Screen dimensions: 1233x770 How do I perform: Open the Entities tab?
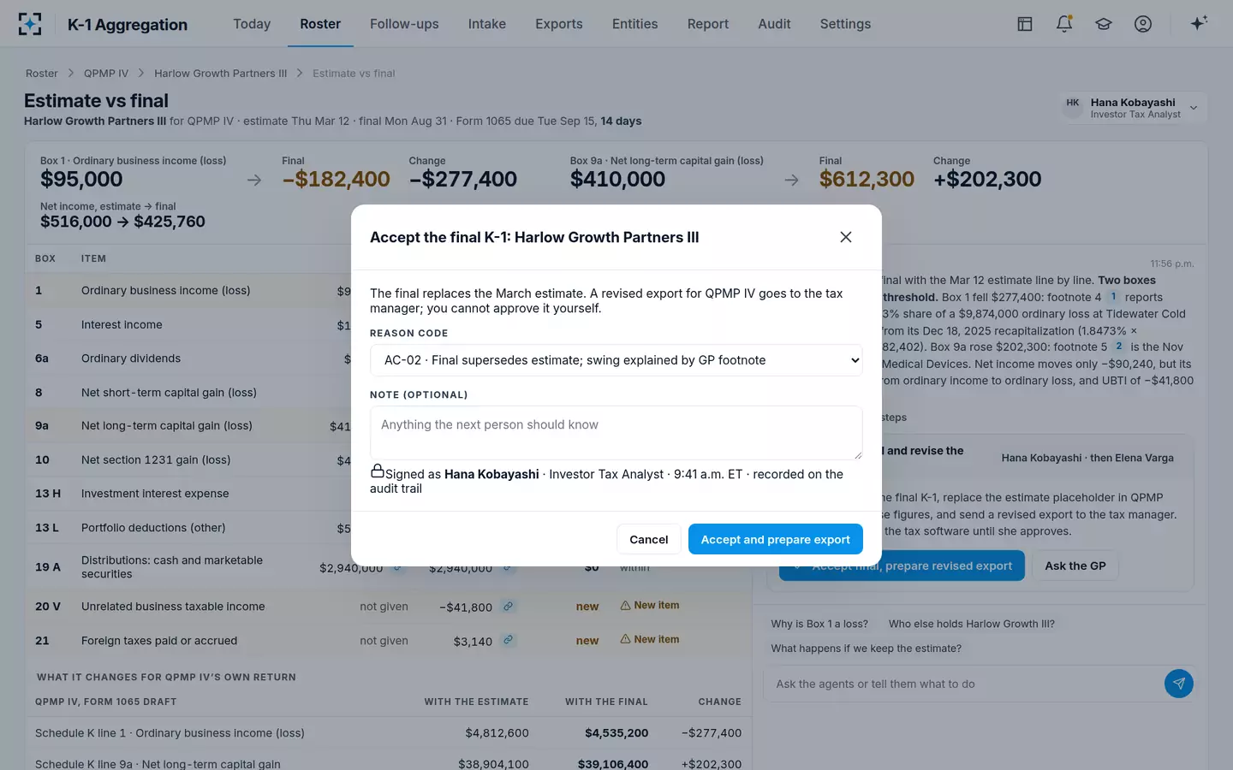point(635,24)
